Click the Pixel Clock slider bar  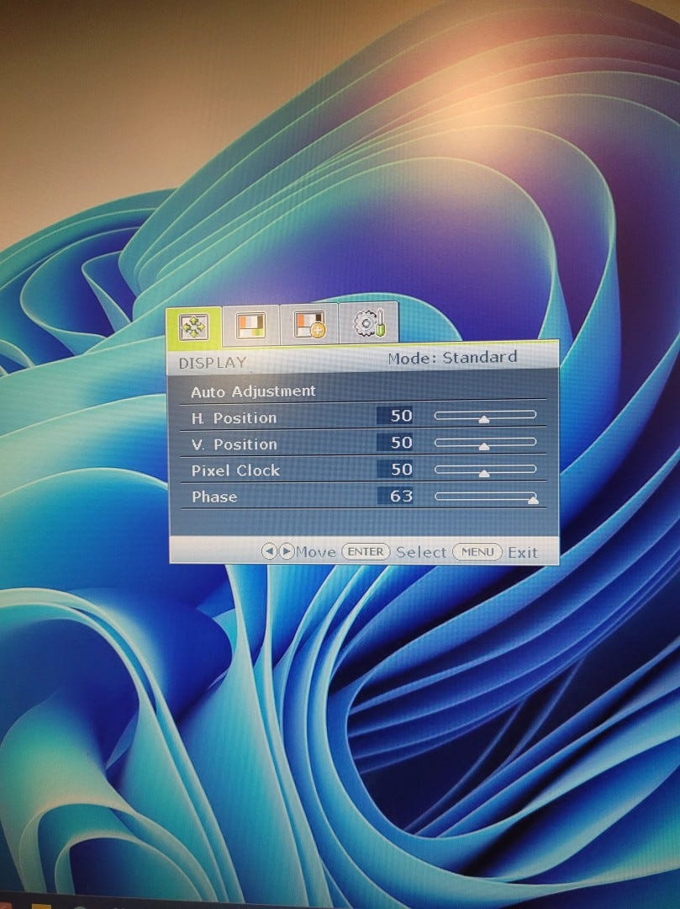(486, 469)
